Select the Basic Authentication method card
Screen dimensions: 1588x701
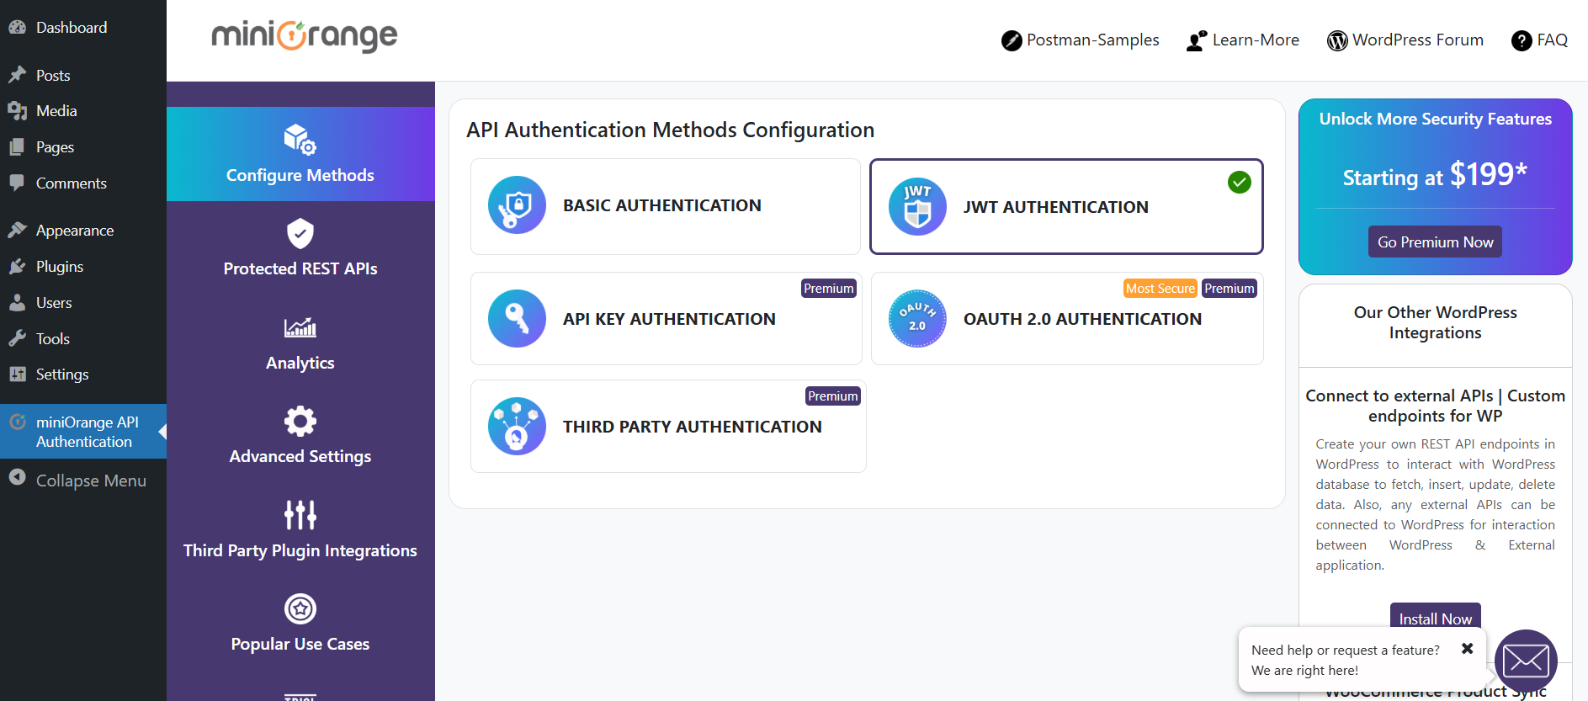[x=666, y=206]
